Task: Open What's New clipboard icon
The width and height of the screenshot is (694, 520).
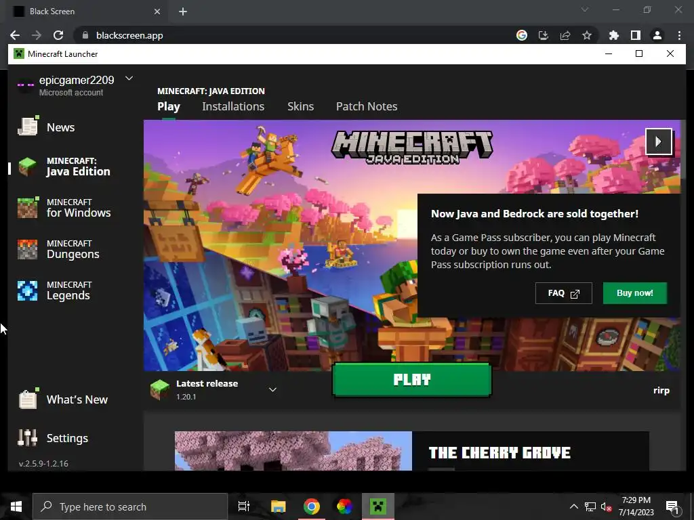Action: pyautogui.click(x=28, y=399)
